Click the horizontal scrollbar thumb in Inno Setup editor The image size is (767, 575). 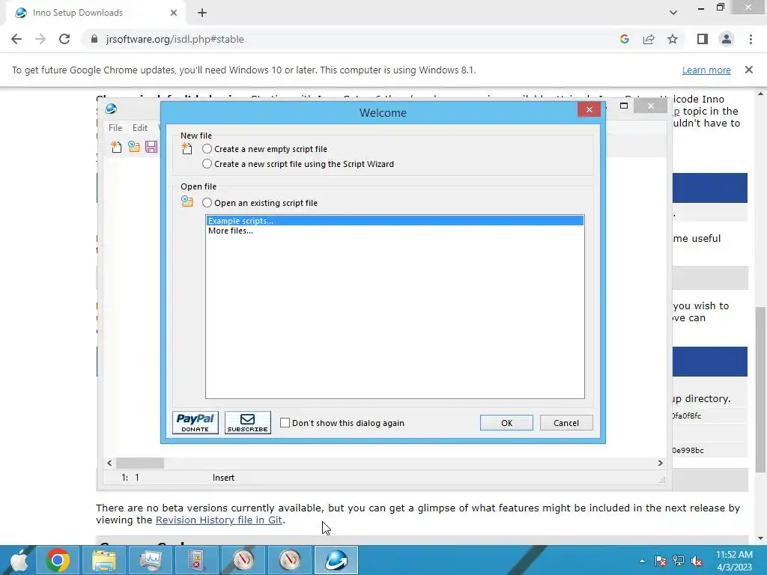tap(140, 463)
